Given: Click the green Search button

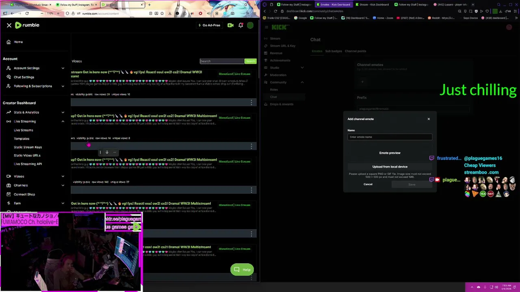Looking at the screenshot, I should pyautogui.click(x=250, y=61).
